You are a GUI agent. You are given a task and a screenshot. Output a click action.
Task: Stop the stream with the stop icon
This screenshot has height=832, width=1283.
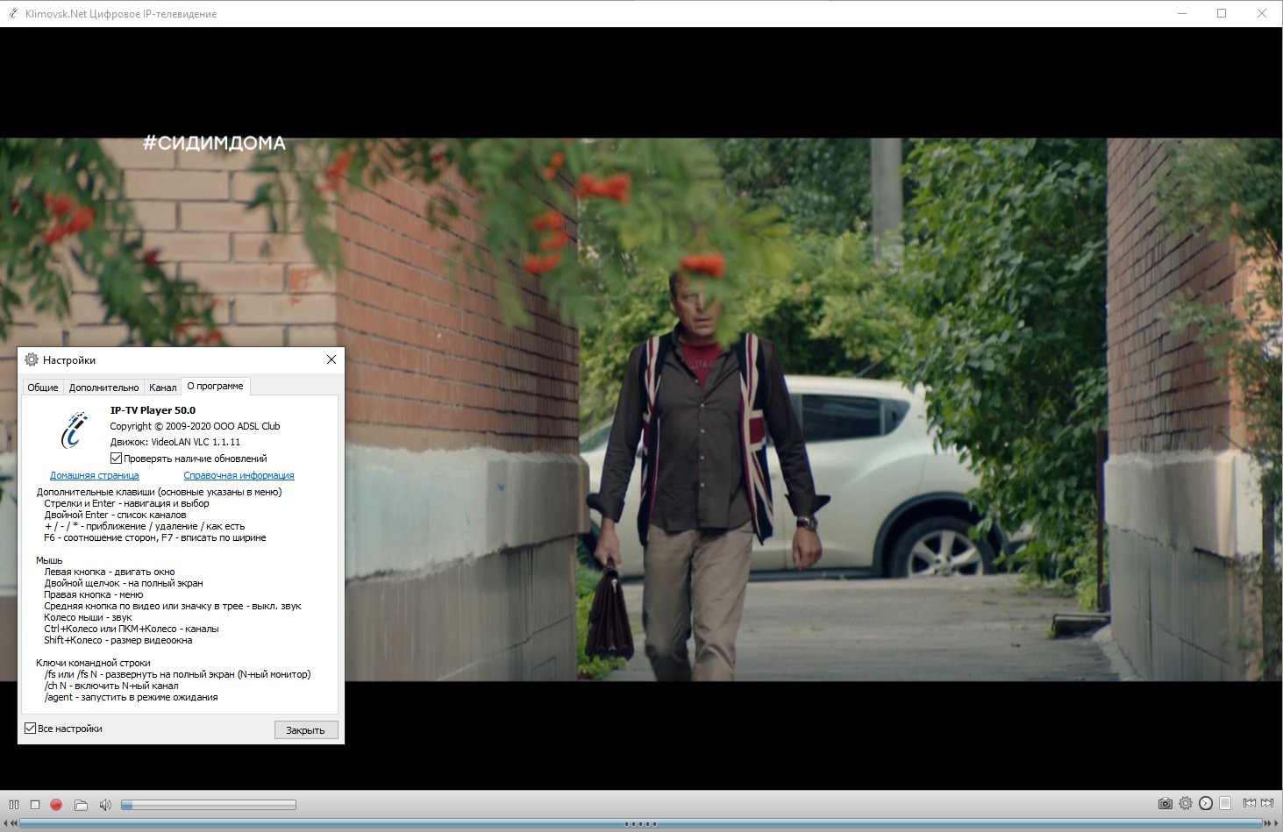pos(35,804)
